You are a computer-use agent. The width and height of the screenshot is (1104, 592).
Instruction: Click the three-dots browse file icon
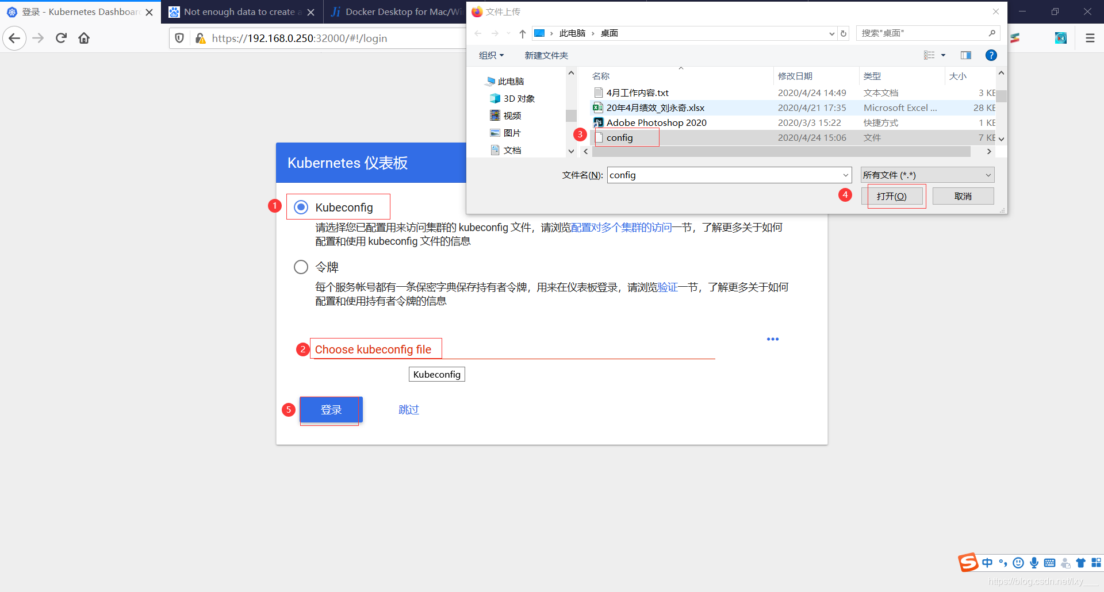773,339
